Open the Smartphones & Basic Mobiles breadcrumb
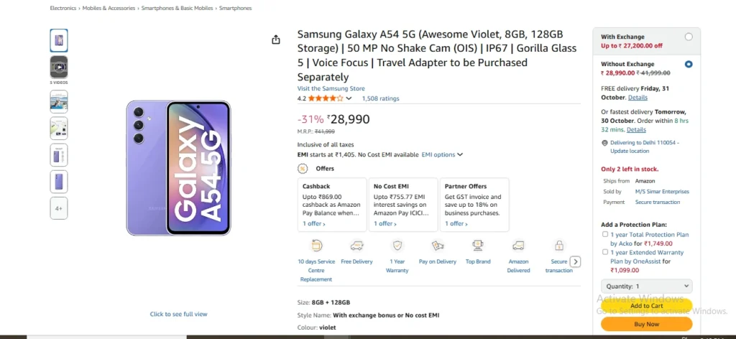736x339 pixels. [178, 8]
